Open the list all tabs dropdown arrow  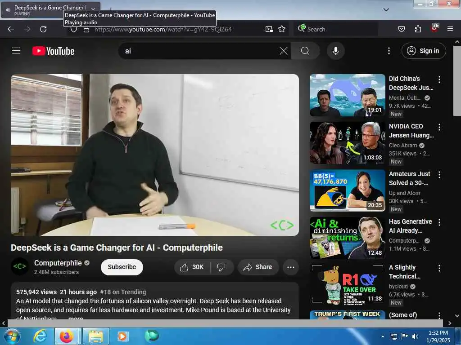click(x=386, y=10)
